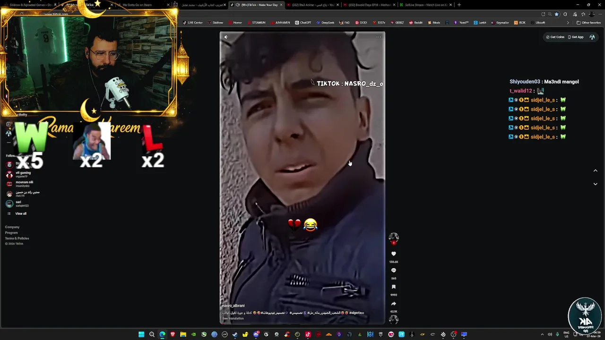Open Windows taskbar search
605x340 pixels.
(152, 334)
